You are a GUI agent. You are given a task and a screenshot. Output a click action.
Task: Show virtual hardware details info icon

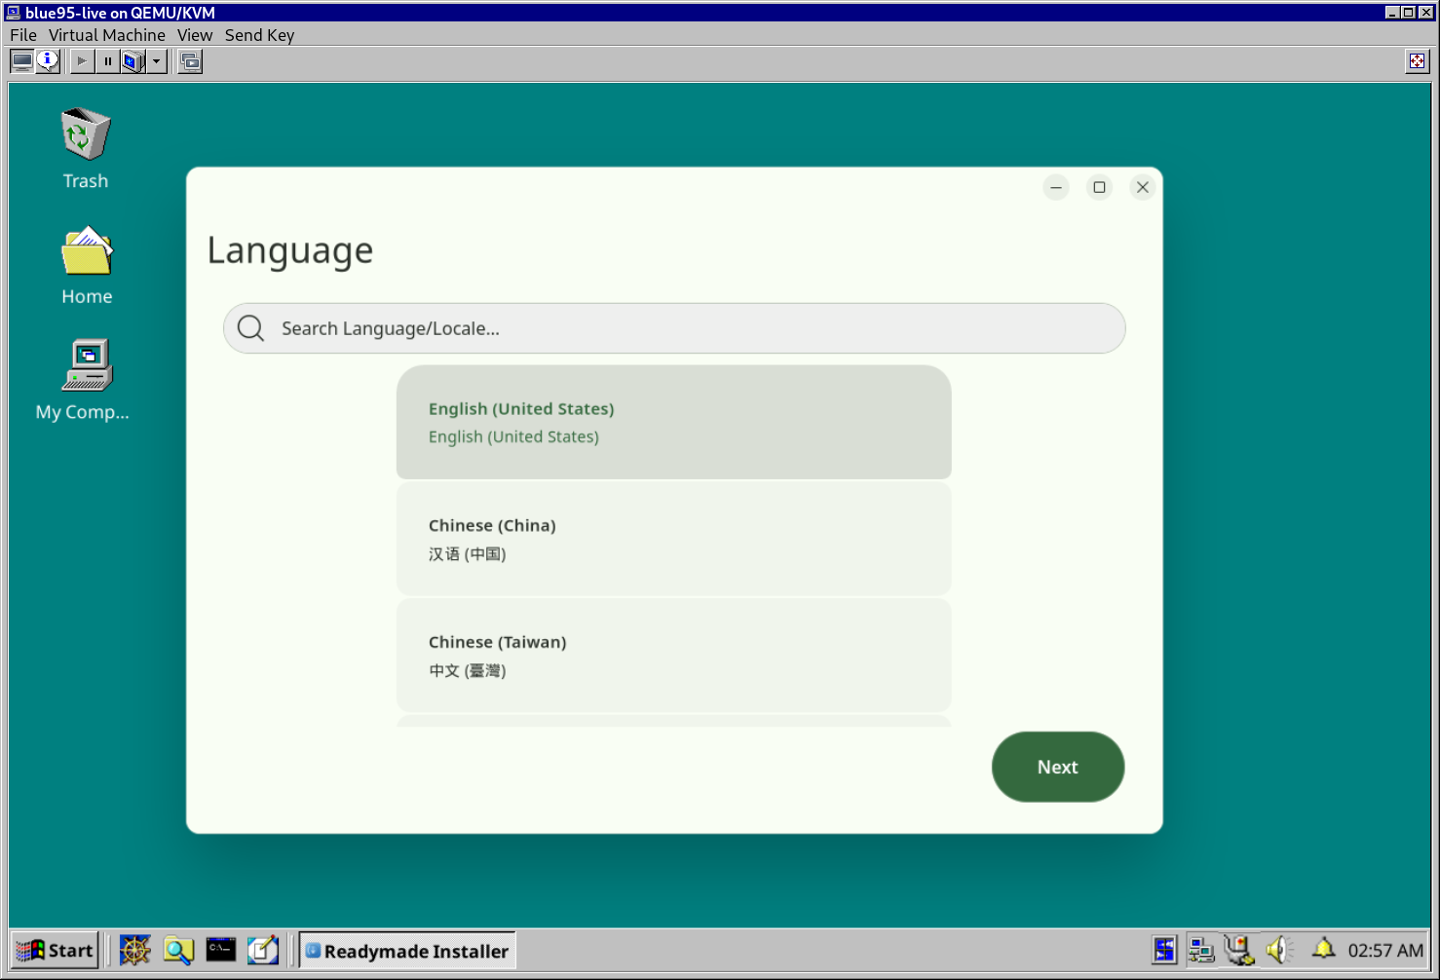coord(47,61)
